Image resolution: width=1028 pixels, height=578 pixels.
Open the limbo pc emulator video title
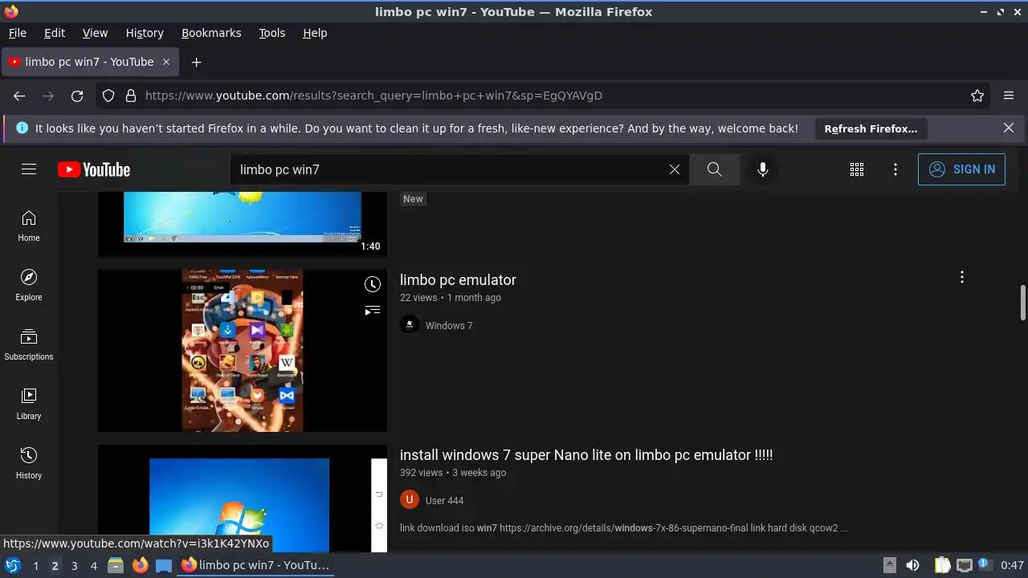pyautogui.click(x=458, y=280)
